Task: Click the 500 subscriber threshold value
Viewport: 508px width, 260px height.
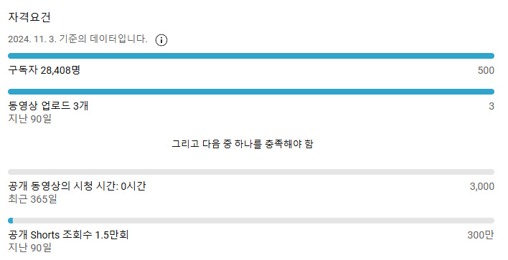Action: (x=486, y=70)
